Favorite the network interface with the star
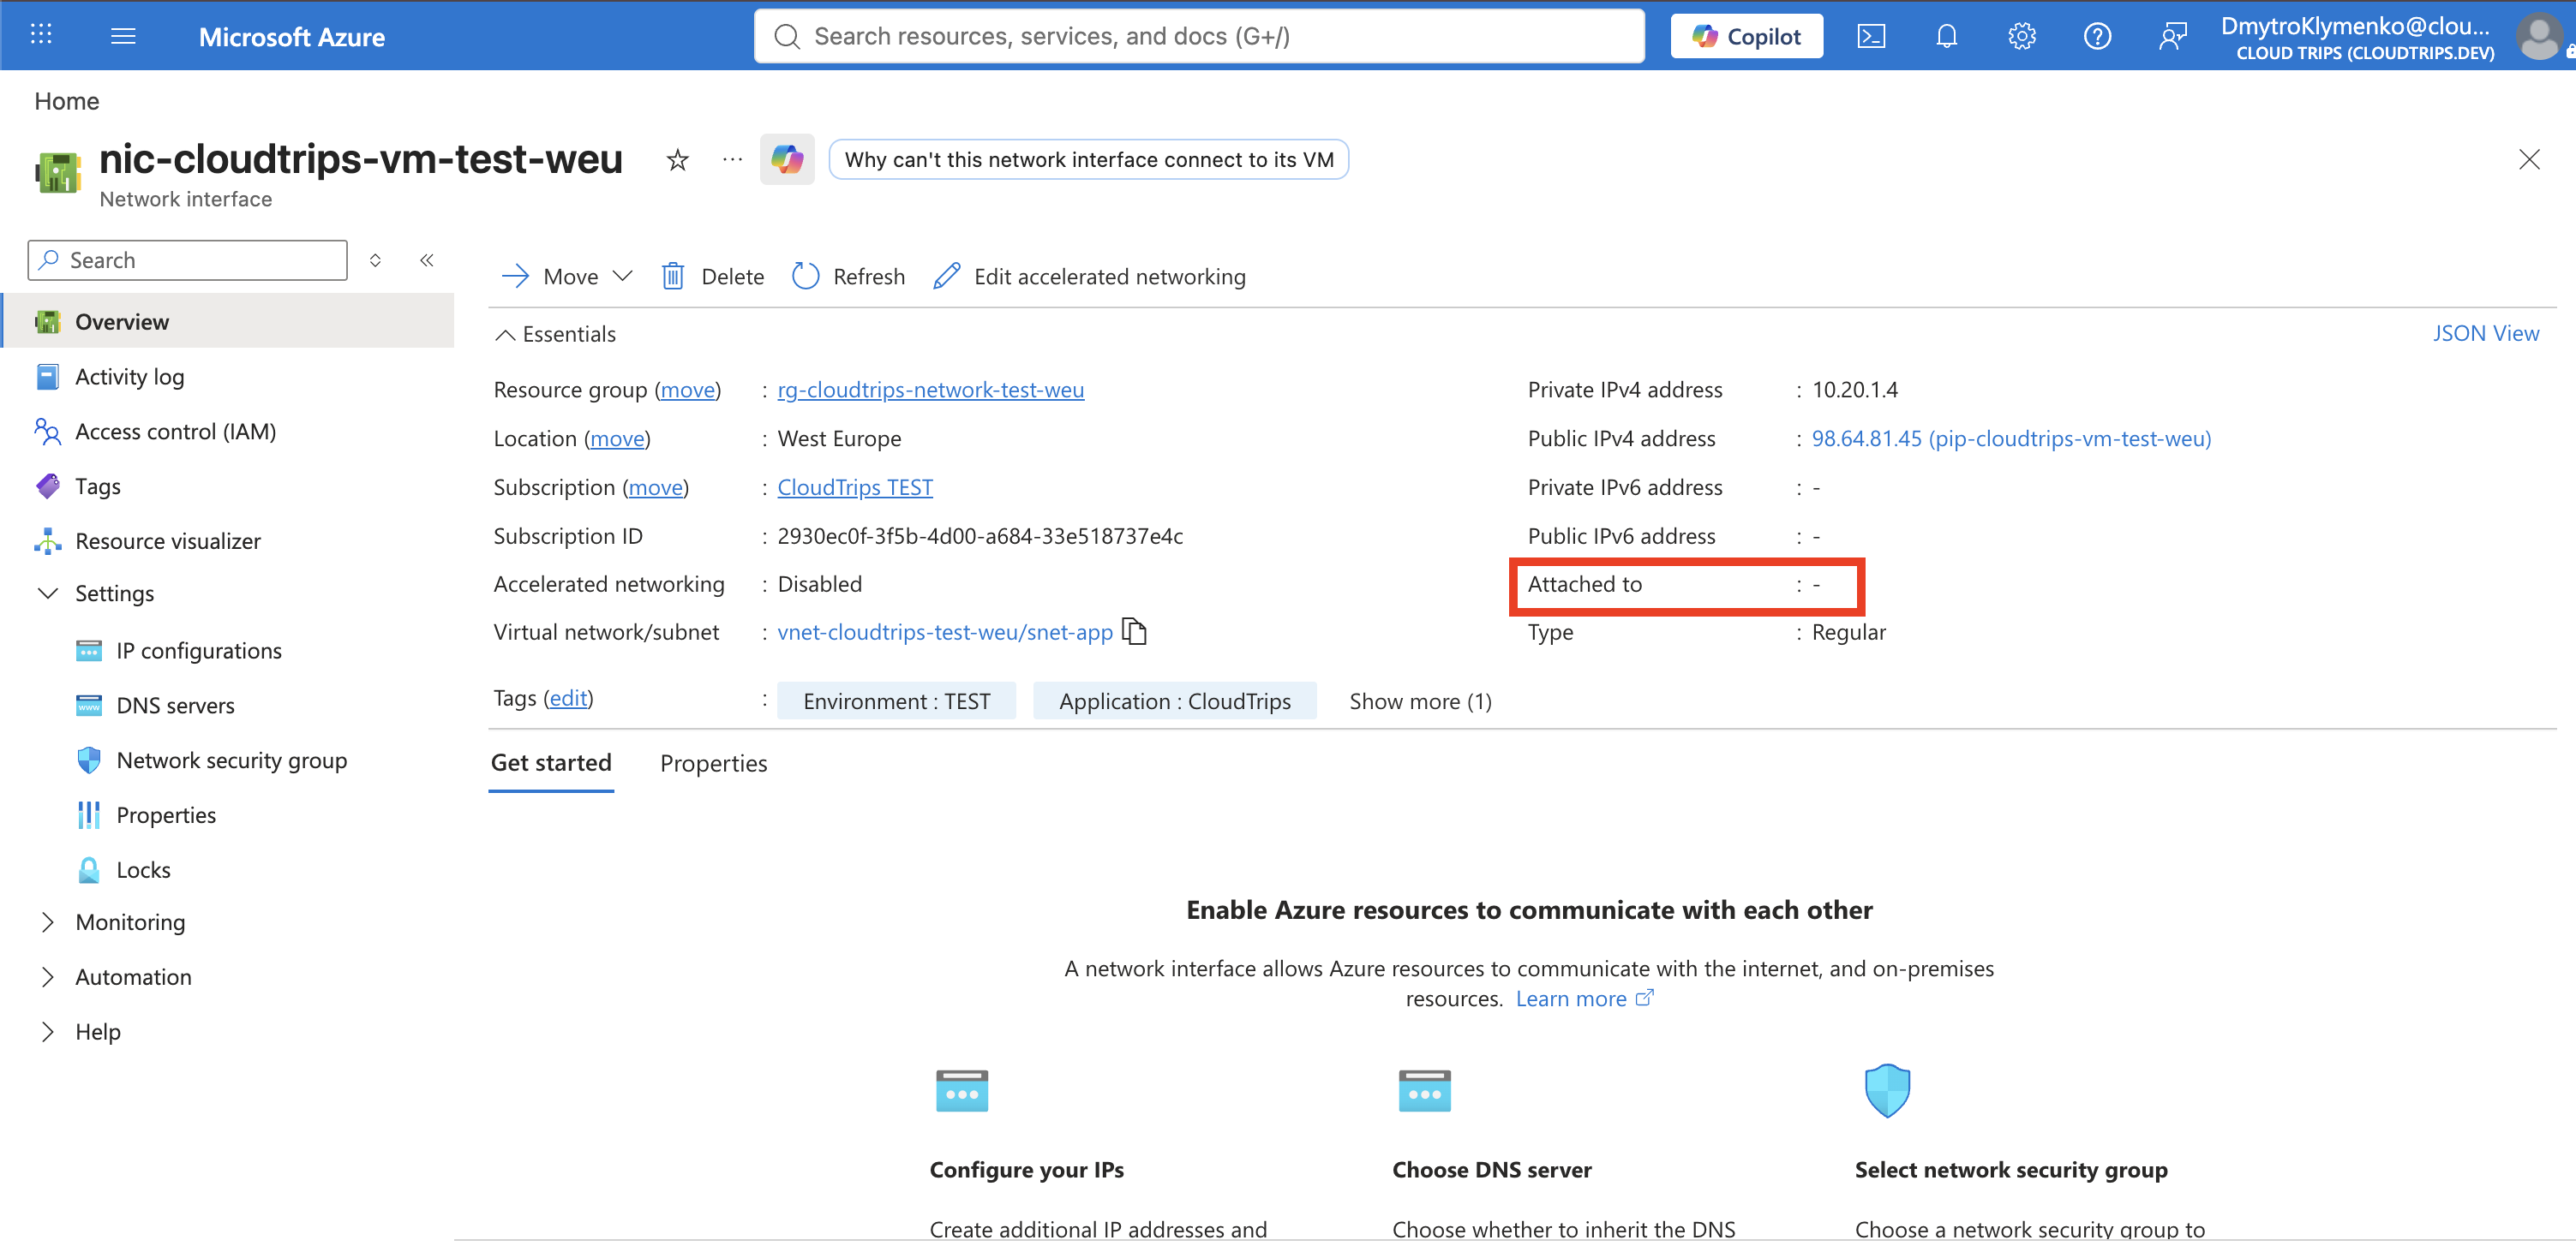The image size is (2576, 1252). coord(677,159)
